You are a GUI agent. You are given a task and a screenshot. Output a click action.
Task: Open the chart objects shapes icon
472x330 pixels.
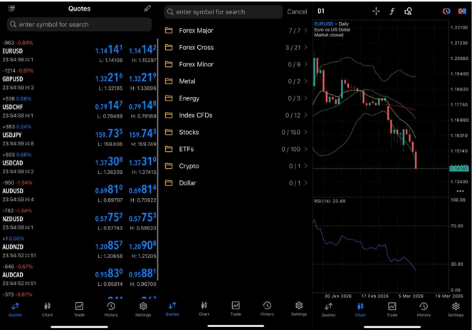tap(408, 11)
